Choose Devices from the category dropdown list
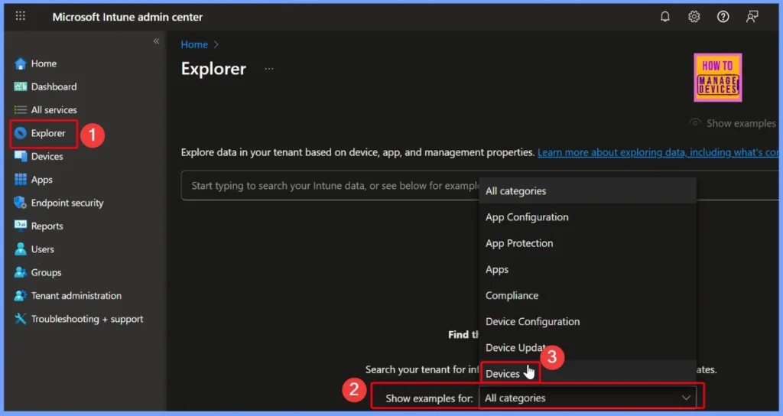This screenshot has height=416, width=783. tap(588, 373)
